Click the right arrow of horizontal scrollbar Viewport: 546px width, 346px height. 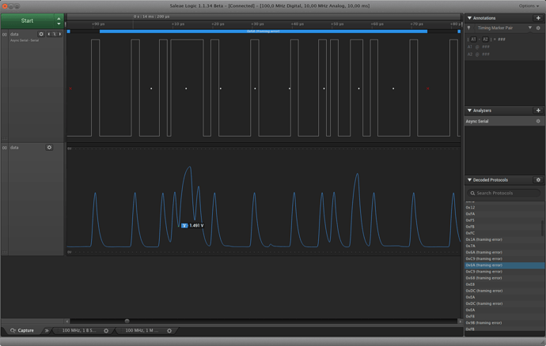[460, 322]
